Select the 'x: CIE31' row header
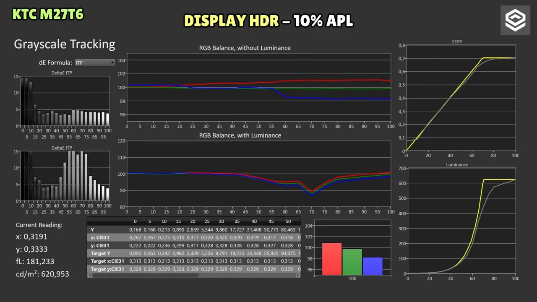The height and width of the screenshot is (302, 537). pos(100,237)
